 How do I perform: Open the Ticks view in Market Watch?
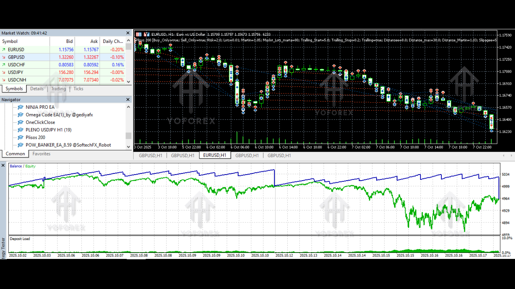pyautogui.click(x=78, y=89)
